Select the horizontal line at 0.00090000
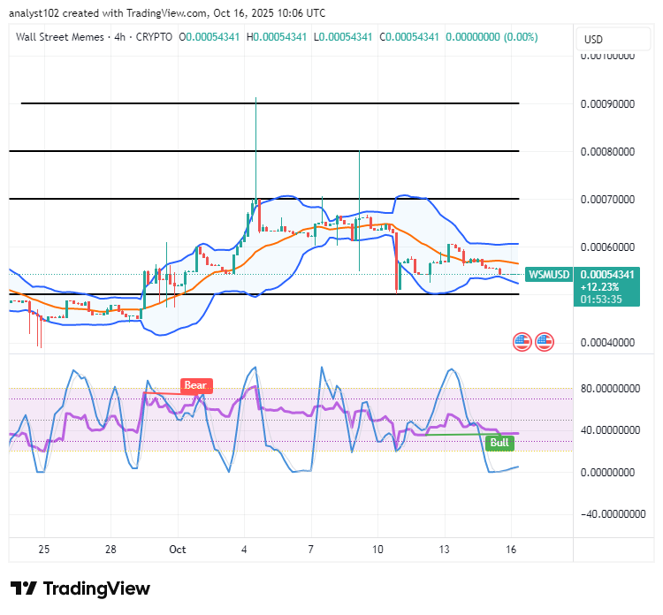 pyautogui.click(x=271, y=103)
